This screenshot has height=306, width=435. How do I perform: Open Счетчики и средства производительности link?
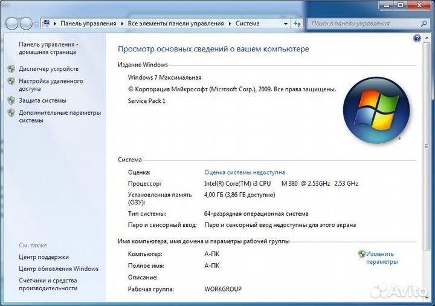point(48,284)
